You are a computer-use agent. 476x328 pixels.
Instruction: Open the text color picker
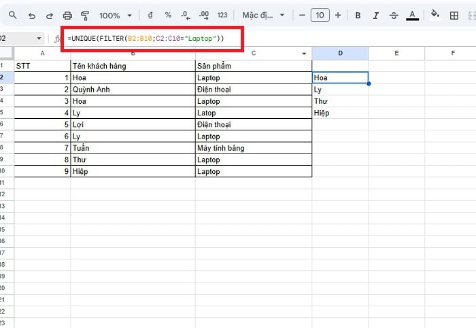click(412, 15)
